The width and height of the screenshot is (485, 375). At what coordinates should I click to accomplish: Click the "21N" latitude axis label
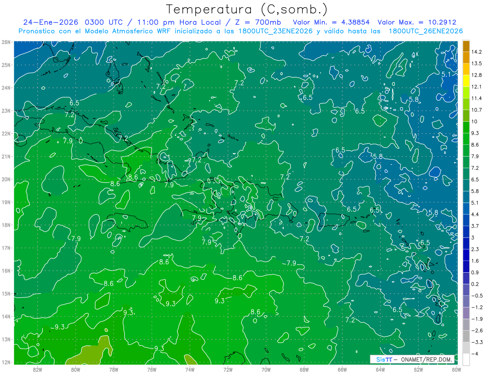point(6,156)
